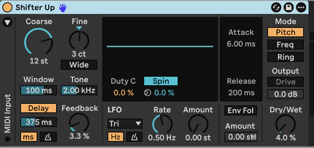
Task: Switch LFO to tempo-synced metronome mode
Action: click(134, 137)
